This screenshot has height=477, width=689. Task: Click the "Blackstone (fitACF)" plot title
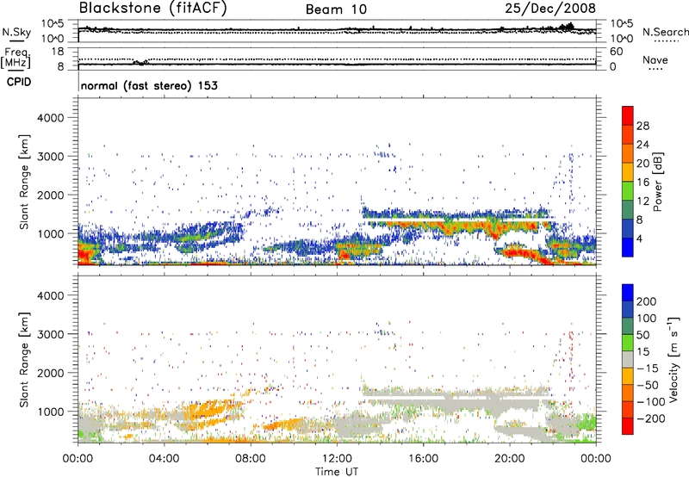point(153,9)
